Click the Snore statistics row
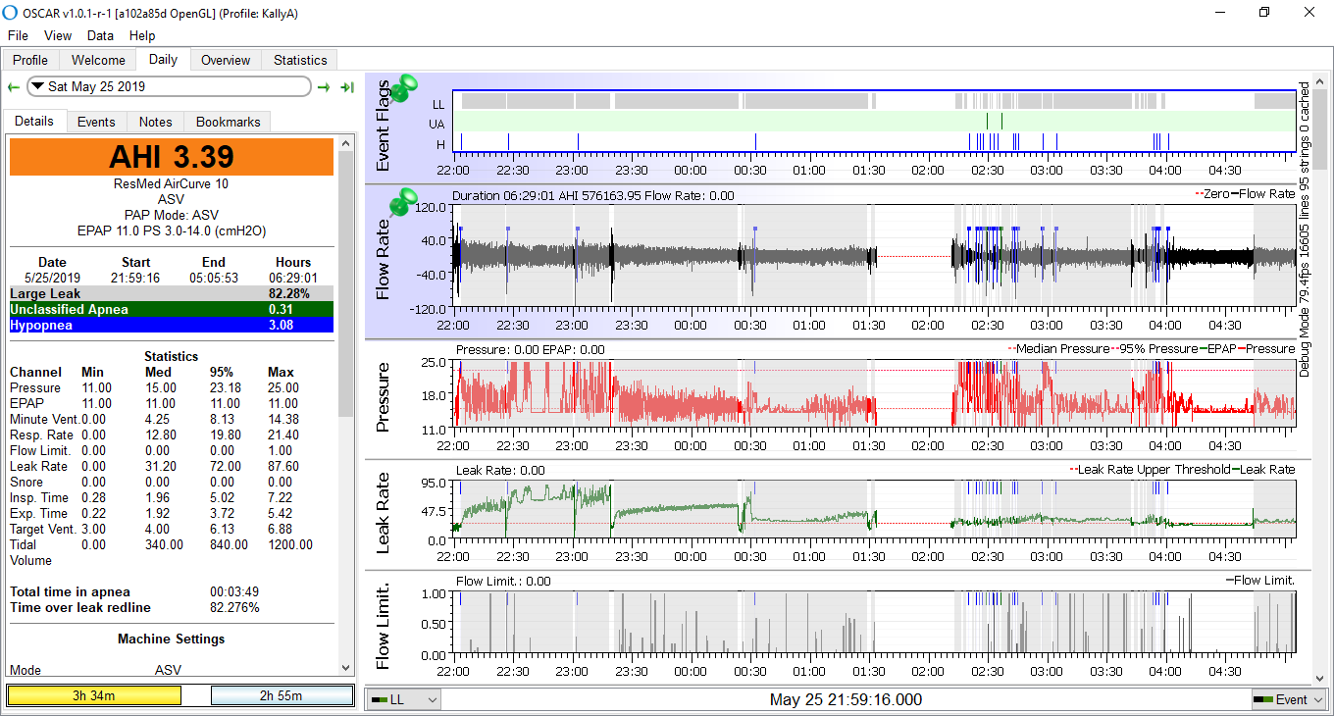1334x716 pixels. coord(172,482)
